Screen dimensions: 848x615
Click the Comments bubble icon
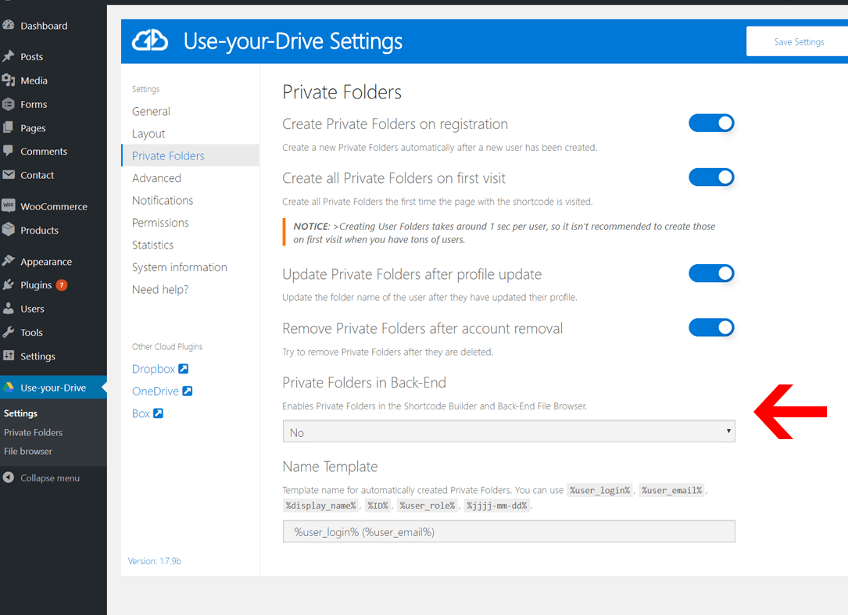[8, 151]
